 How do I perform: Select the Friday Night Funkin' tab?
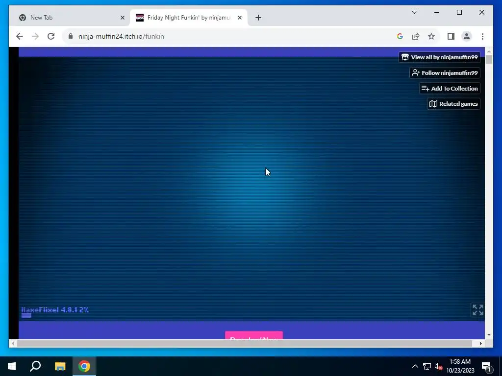point(188,18)
